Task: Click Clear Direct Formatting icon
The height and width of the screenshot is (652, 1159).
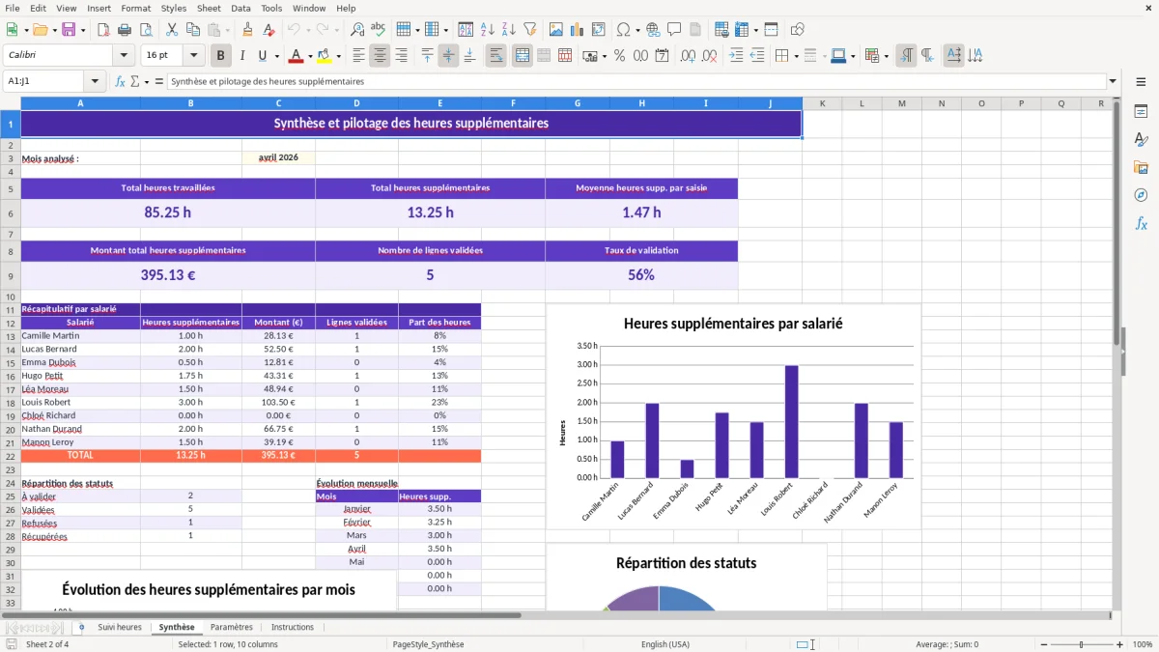Action: click(x=269, y=30)
